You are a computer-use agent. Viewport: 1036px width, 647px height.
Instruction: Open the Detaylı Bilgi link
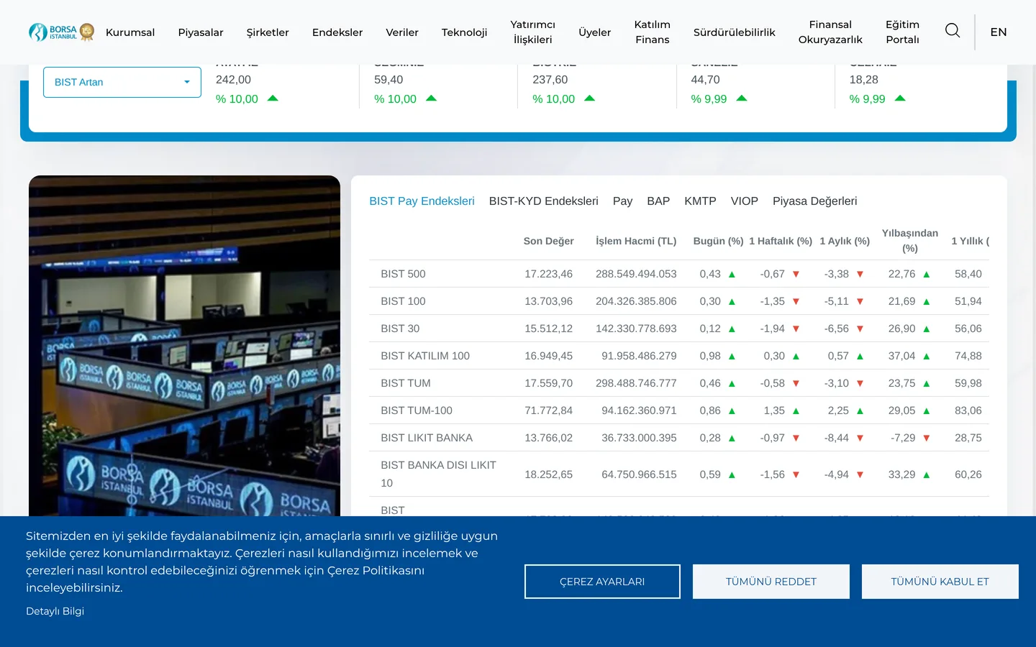55,611
